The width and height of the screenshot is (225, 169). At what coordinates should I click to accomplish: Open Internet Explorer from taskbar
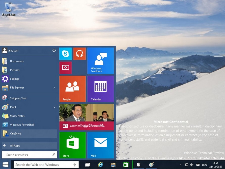pyautogui.click(x=100, y=165)
